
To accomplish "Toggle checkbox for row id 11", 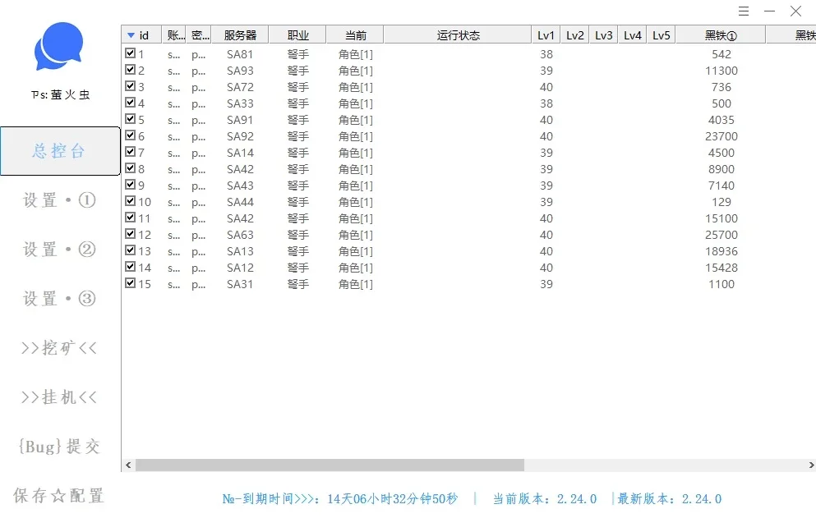I will click(130, 218).
